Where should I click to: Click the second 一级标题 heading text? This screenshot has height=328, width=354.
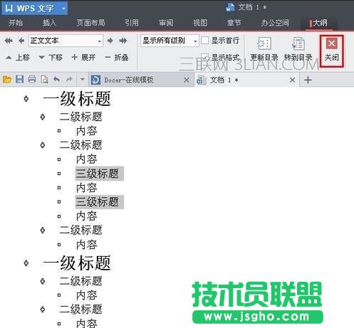click(77, 263)
